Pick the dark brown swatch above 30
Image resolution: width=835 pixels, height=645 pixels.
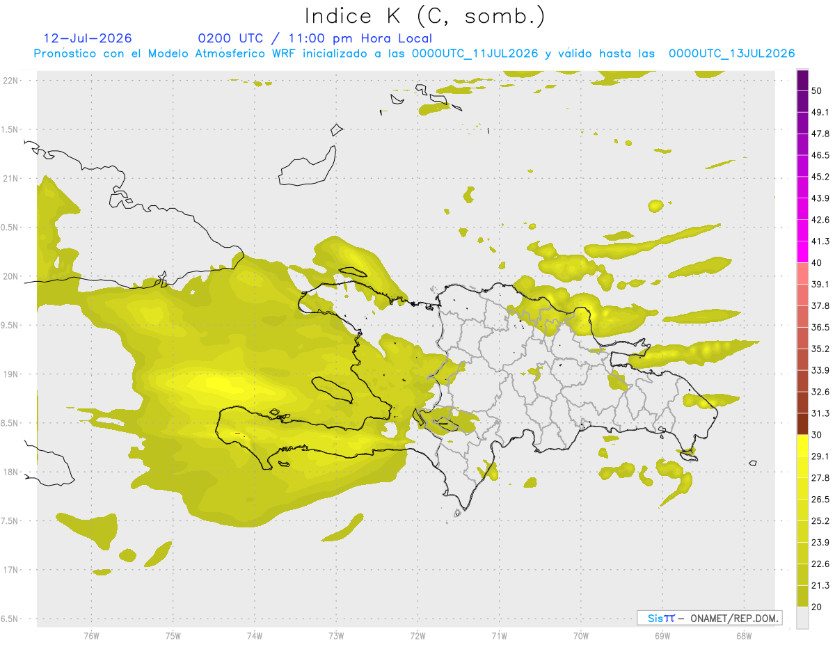click(802, 424)
